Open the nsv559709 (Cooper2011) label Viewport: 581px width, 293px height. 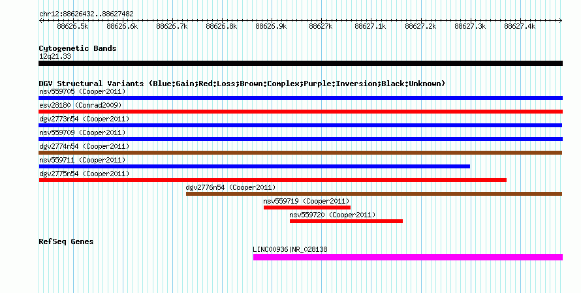coord(82,132)
